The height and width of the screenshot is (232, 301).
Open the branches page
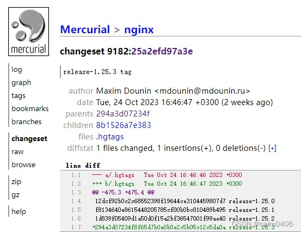(x=27, y=121)
